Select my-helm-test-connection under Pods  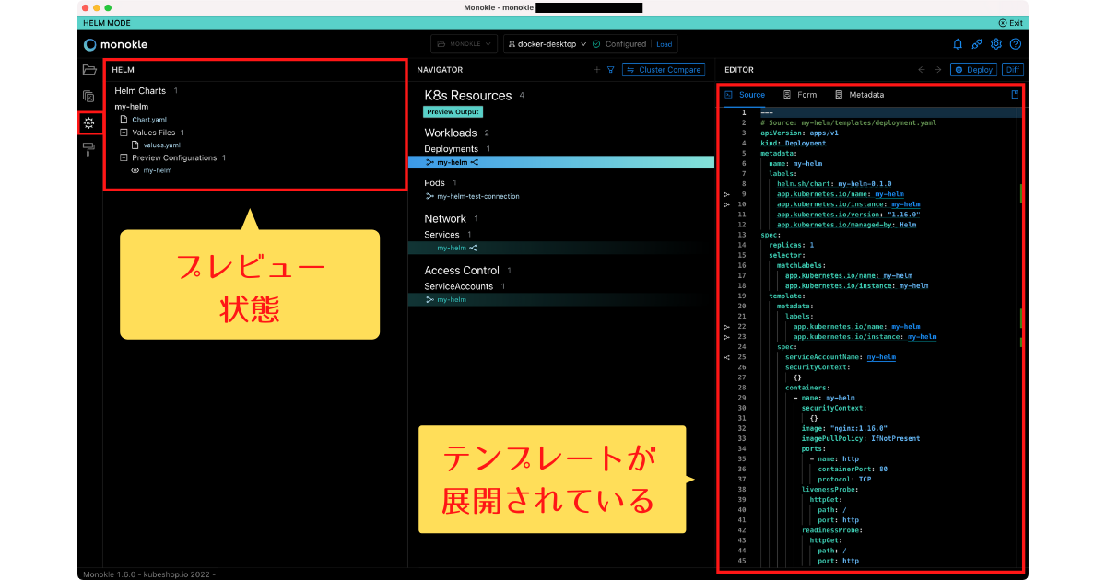(x=477, y=196)
